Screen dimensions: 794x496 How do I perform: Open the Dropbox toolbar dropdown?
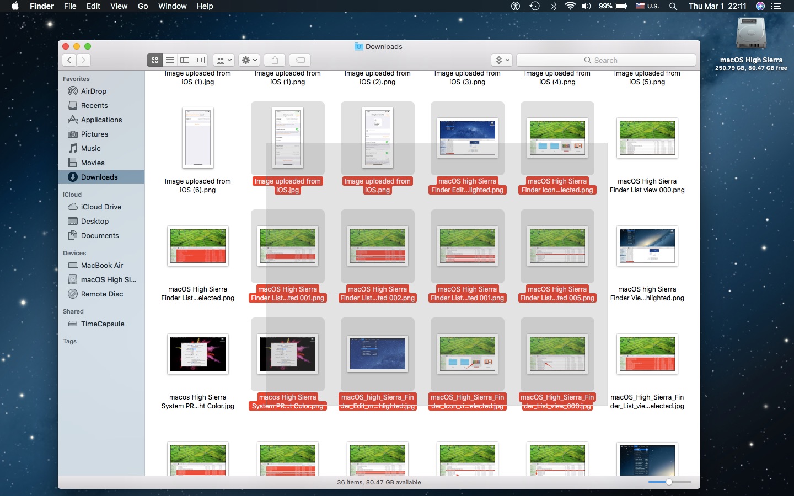tap(502, 60)
